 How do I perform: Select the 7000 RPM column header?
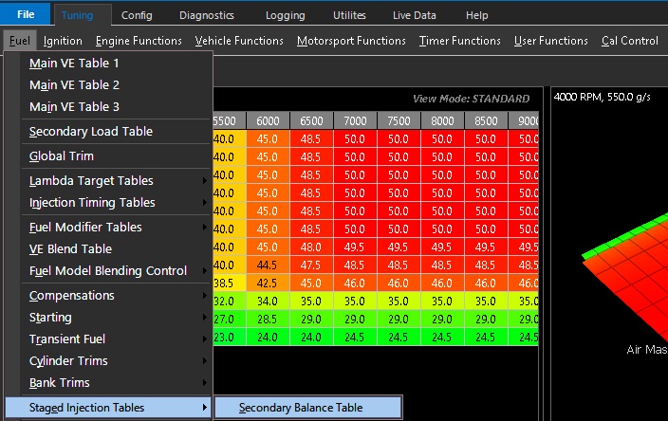click(355, 120)
